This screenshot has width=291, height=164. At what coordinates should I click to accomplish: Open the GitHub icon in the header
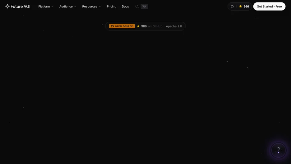point(232,7)
